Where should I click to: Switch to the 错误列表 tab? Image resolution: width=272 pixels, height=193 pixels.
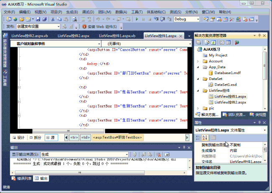(21, 178)
